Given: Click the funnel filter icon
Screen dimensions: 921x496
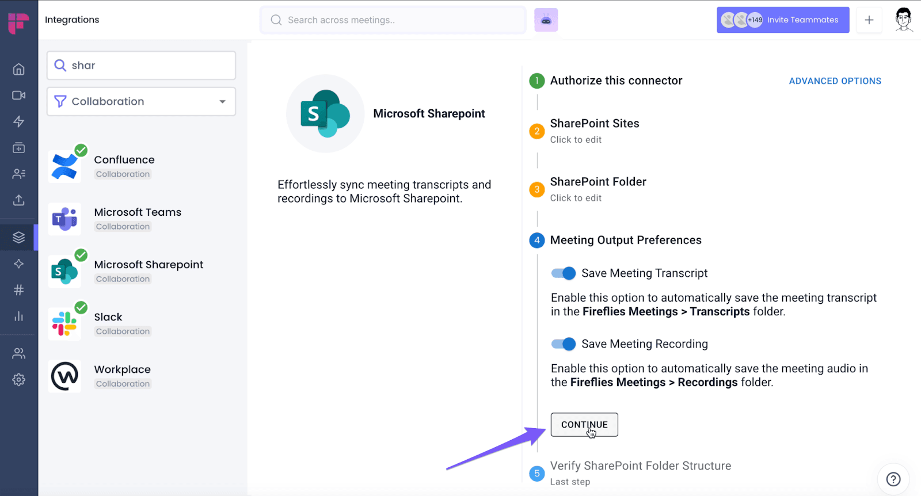Looking at the screenshot, I should [60, 101].
